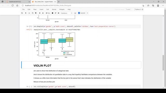Open the Kernel menu
166x93 pixels.
[54, 9]
